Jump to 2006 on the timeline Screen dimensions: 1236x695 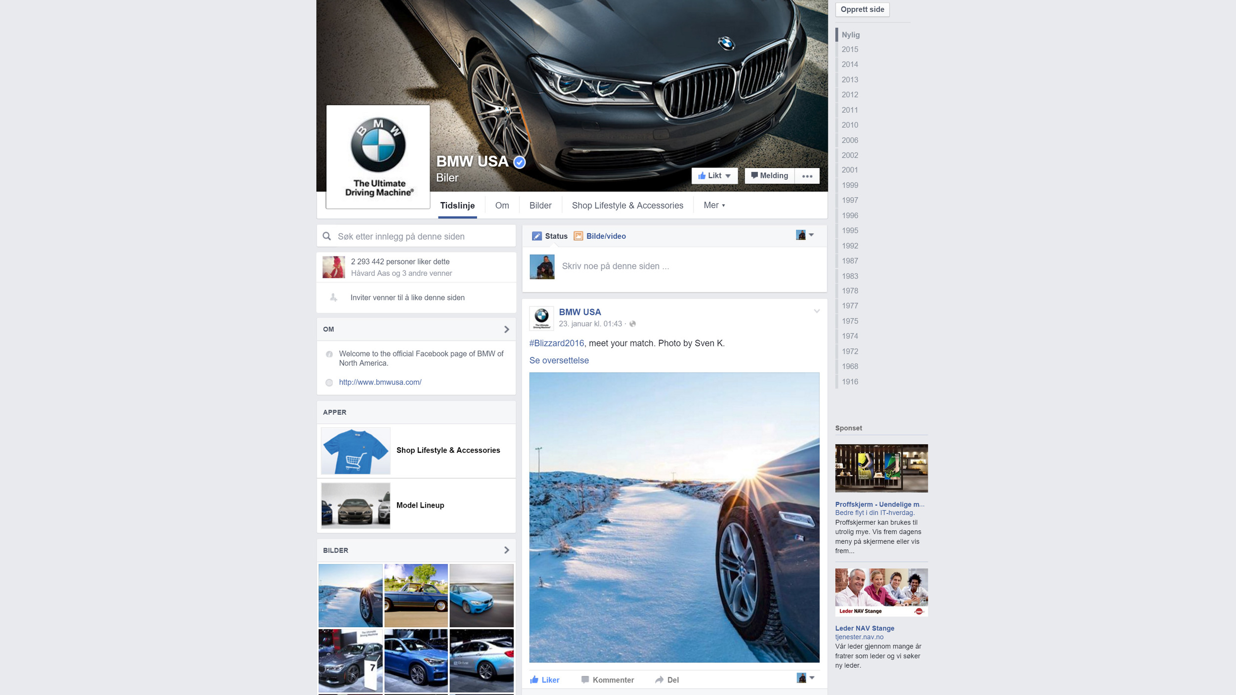(850, 140)
